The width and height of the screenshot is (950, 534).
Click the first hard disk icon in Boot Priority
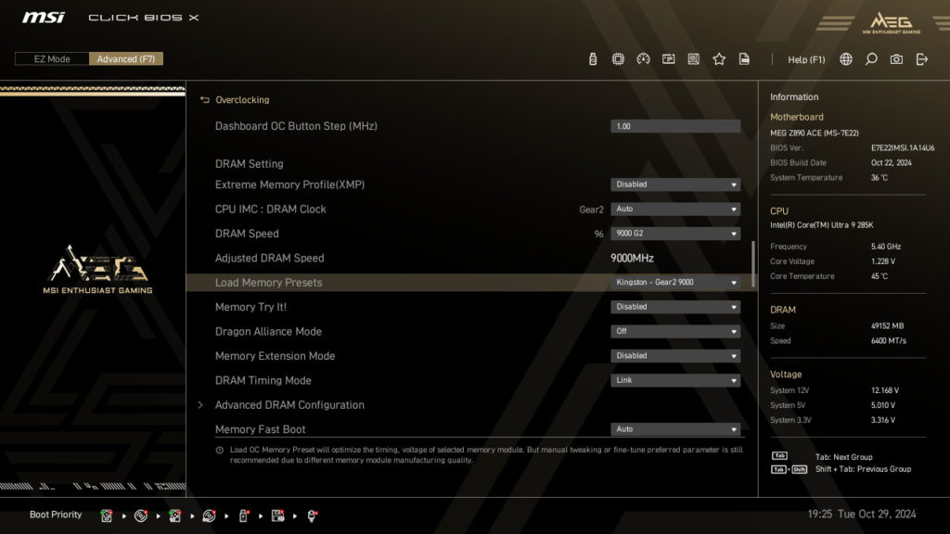point(107,515)
